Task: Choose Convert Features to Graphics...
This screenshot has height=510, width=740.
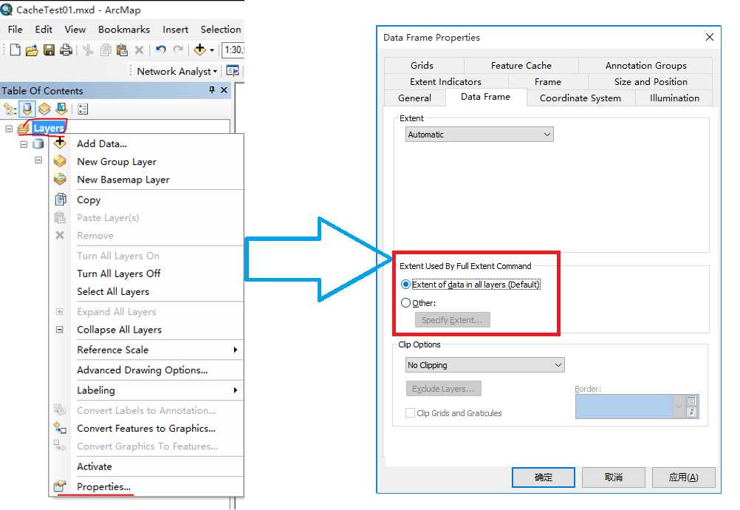Action: [x=146, y=428]
